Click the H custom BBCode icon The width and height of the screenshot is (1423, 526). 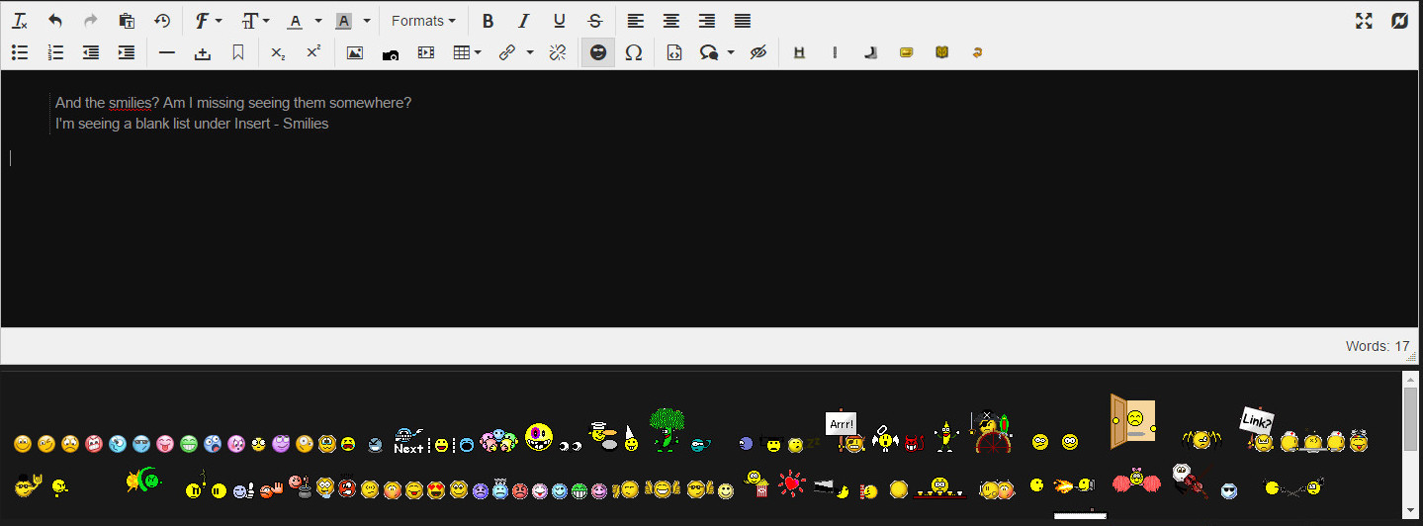(x=799, y=53)
